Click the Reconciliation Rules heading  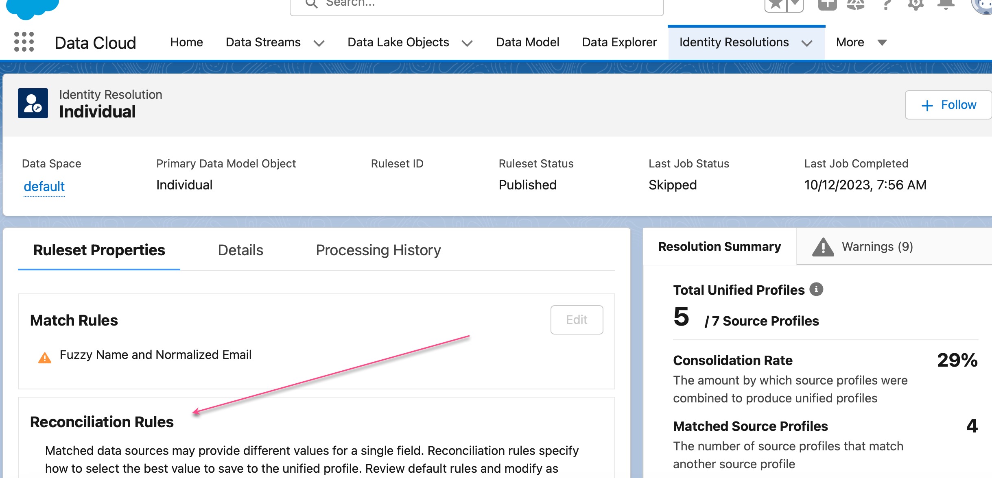(x=102, y=422)
